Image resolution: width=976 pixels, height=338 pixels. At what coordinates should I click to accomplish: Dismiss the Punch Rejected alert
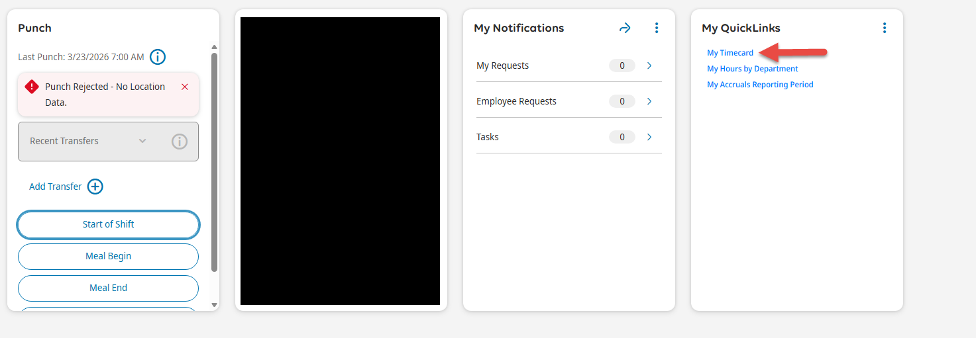point(185,87)
